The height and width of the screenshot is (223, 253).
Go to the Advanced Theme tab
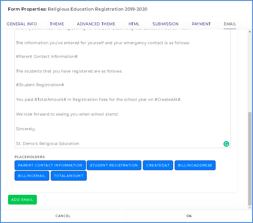click(96, 24)
